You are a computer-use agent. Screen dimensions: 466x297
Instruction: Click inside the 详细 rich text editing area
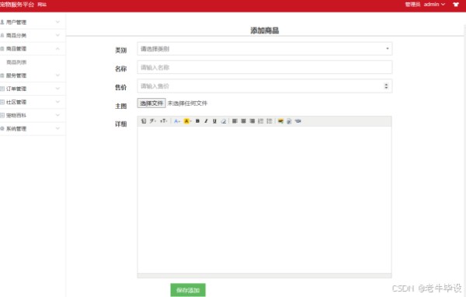(265, 200)
